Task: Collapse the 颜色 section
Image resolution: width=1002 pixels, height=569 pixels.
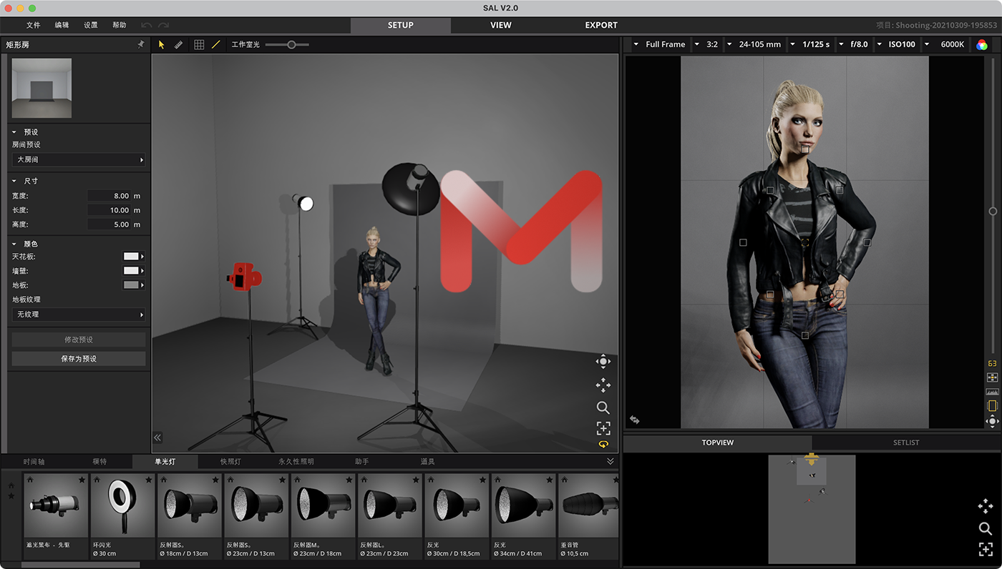Action: coord(14,244)
